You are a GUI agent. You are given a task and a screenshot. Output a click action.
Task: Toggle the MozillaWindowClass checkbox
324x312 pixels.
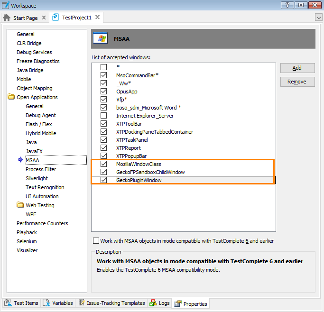104,164
